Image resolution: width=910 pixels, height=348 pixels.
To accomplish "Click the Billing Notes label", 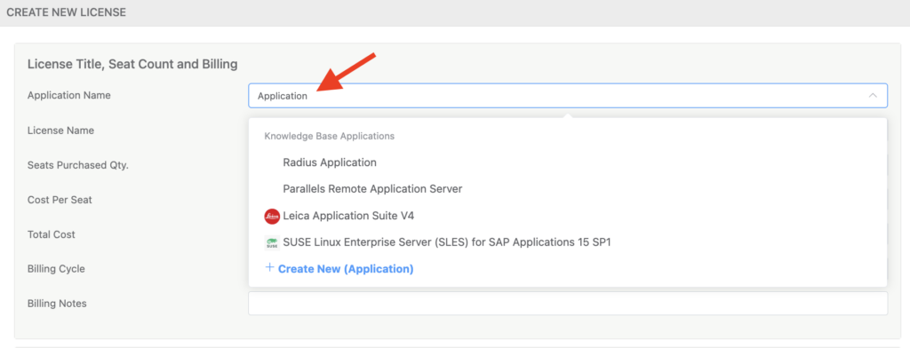I will click(57, 304).
